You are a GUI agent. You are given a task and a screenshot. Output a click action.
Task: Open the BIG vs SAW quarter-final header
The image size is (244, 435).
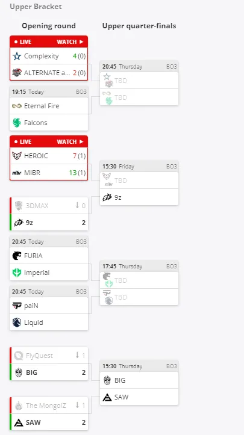[x=139, y=366]
